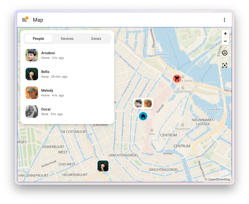Zoom in with the plus button
Viewport: 249px width, 204px height.
(225, 33)
